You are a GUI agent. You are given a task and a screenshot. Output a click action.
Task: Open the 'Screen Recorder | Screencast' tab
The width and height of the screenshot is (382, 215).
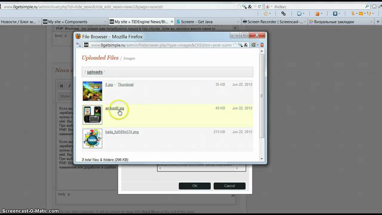pyautogui.click(x=275, y=21)
